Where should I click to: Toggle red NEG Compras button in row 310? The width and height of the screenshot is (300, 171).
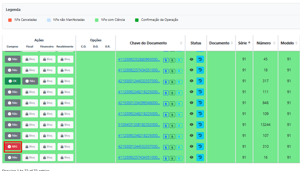13,147
